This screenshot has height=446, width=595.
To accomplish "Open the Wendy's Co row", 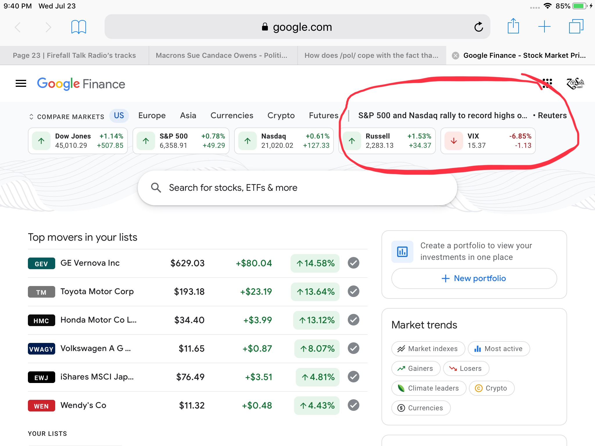I will pos(198,406).
